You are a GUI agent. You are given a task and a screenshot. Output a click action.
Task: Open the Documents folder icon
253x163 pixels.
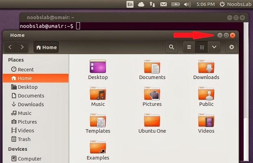click(152, 66)
